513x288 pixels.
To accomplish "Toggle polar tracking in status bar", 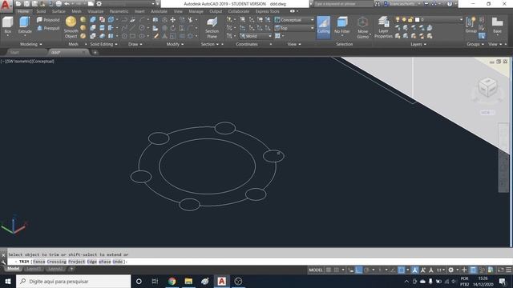I will [x=367, y=270].
